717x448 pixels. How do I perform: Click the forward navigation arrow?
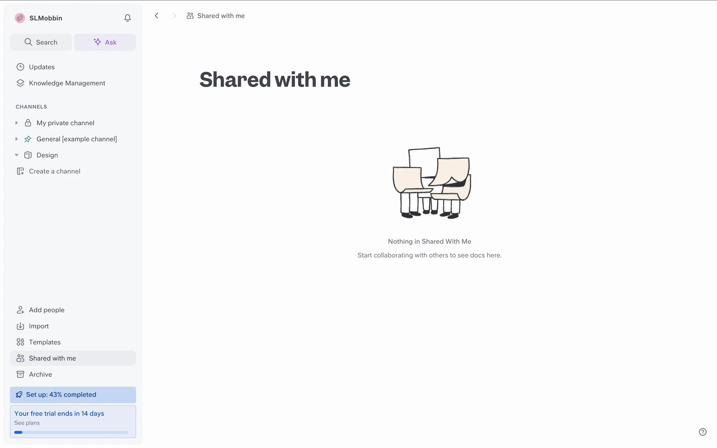coord(174,16)
